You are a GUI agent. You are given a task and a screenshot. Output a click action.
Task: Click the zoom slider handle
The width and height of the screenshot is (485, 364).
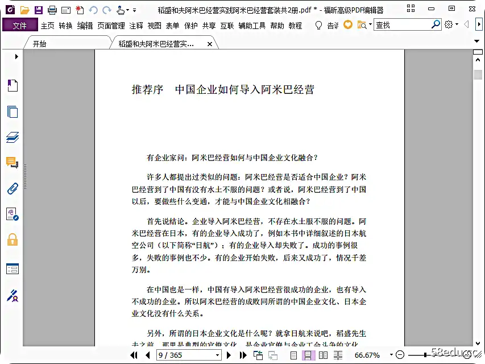[x=425, y=355]
